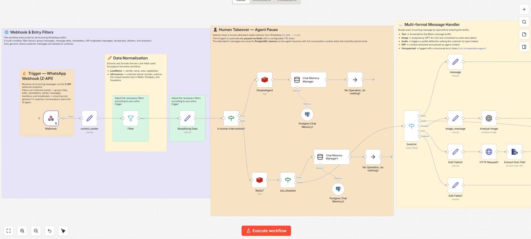531x239 pixels.
Task: Select the Chat Memory Manager1 node
Action: point(332,157)
